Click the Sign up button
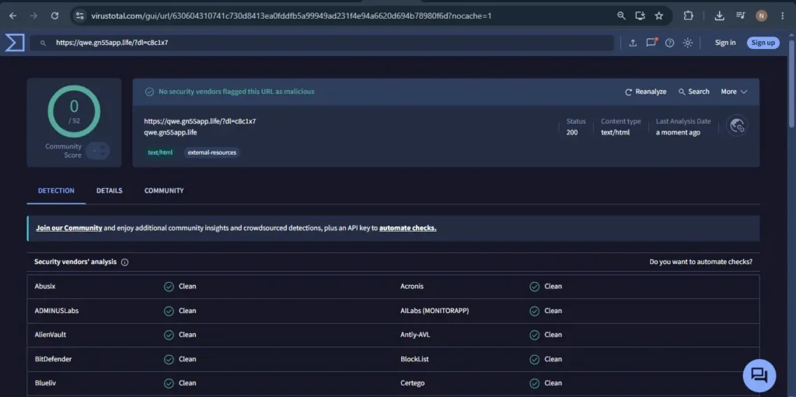 [763, 43]
